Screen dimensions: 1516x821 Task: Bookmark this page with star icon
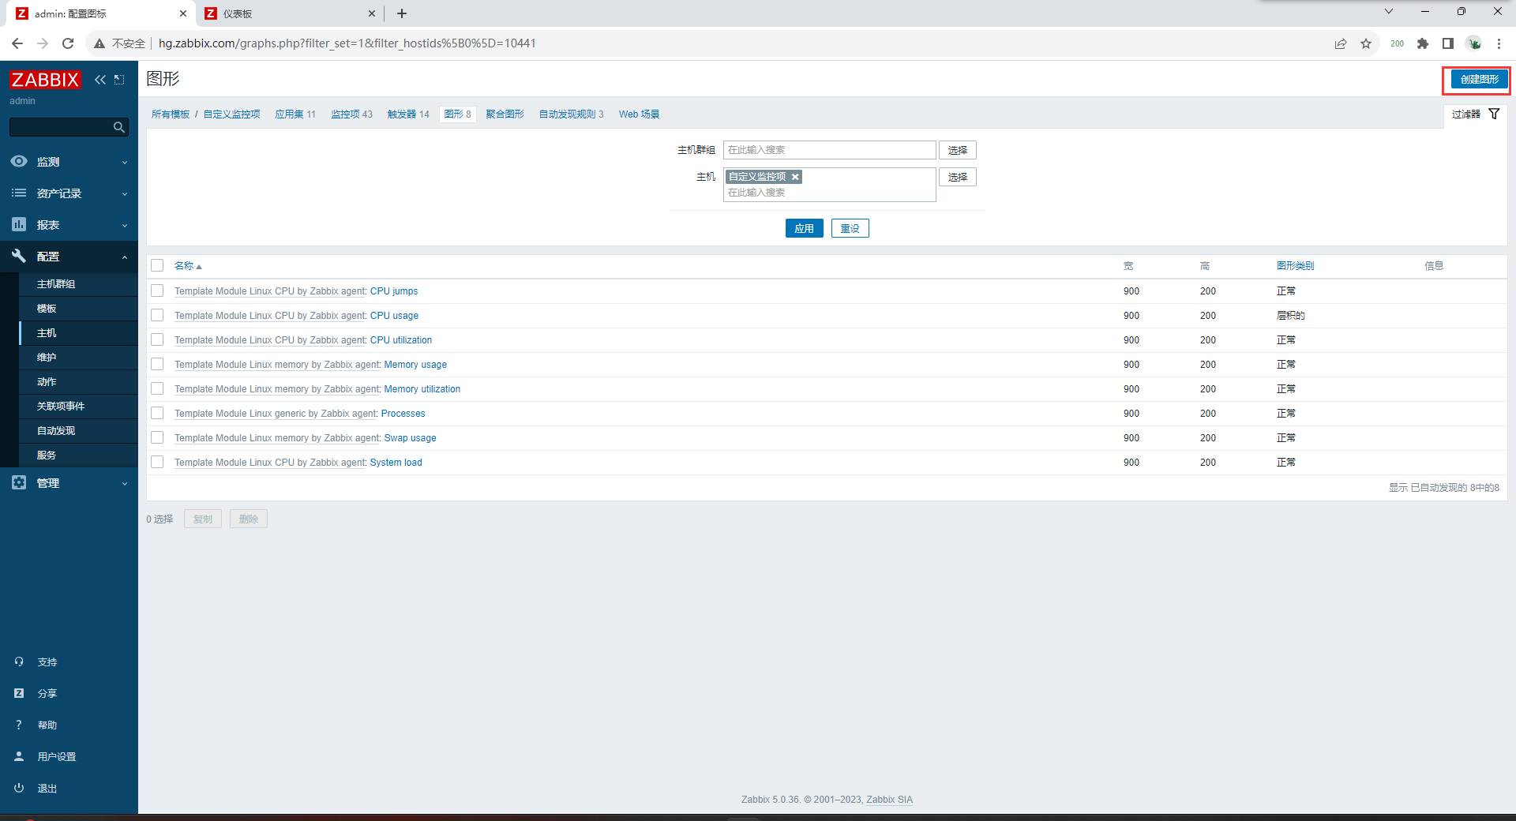1366,43
